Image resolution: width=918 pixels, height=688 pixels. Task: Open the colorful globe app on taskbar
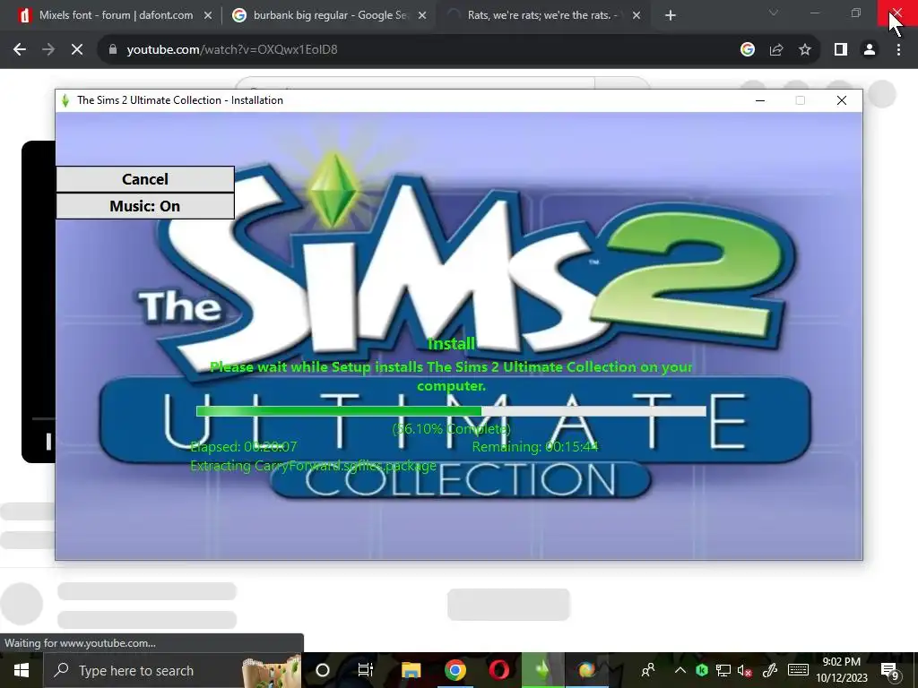(x=586, y=670)
